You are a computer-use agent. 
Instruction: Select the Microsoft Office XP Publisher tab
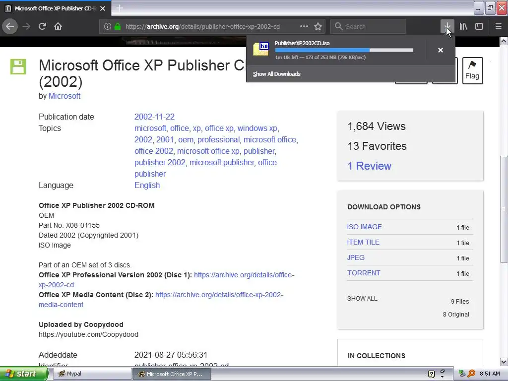56,8
